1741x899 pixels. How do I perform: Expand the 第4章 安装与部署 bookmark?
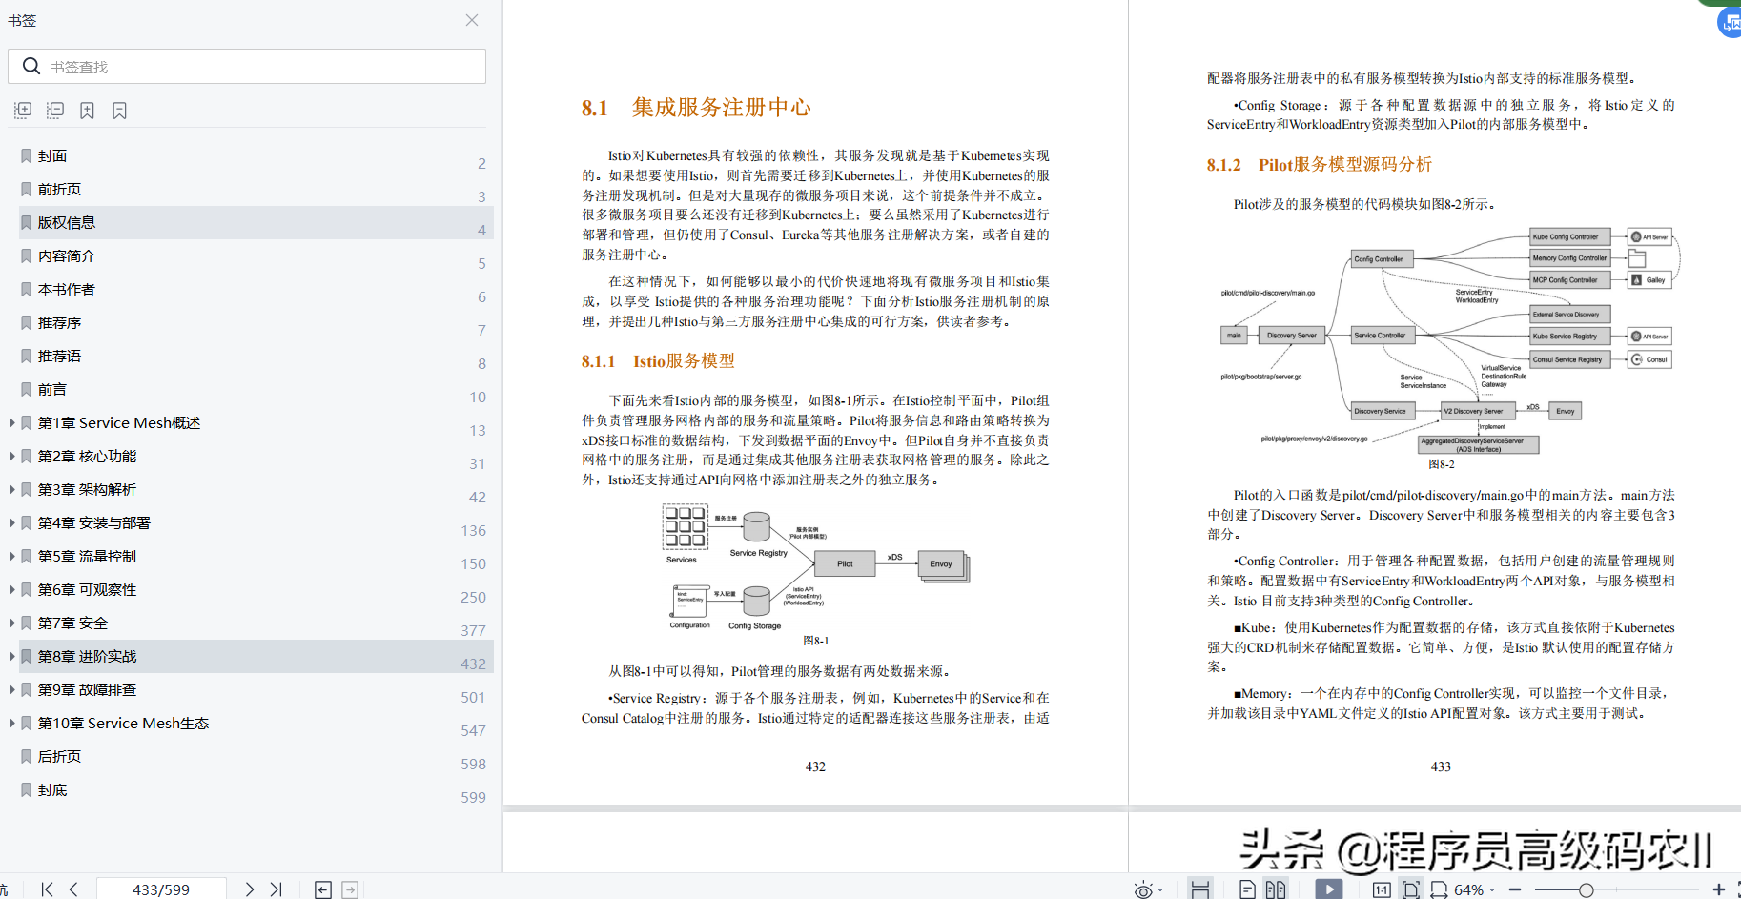pos(11,522)
